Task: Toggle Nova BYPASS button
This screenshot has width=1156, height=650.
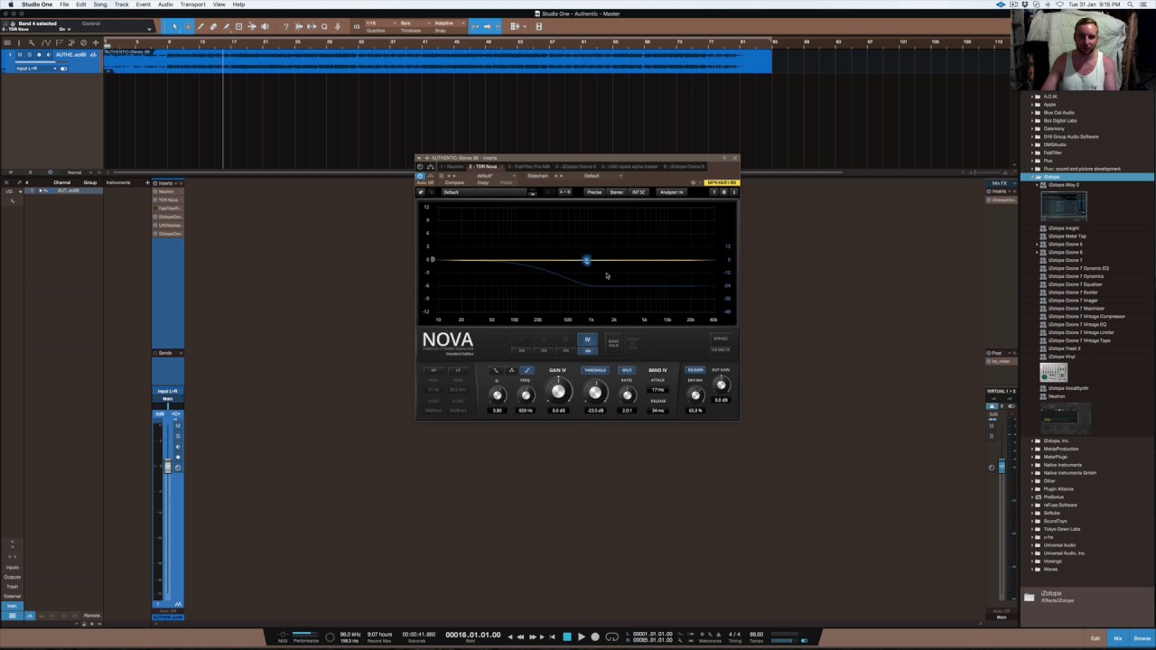Action: click(720, 339)
